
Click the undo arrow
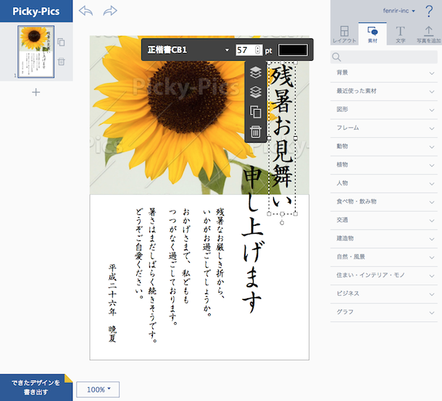coord(86,12)
